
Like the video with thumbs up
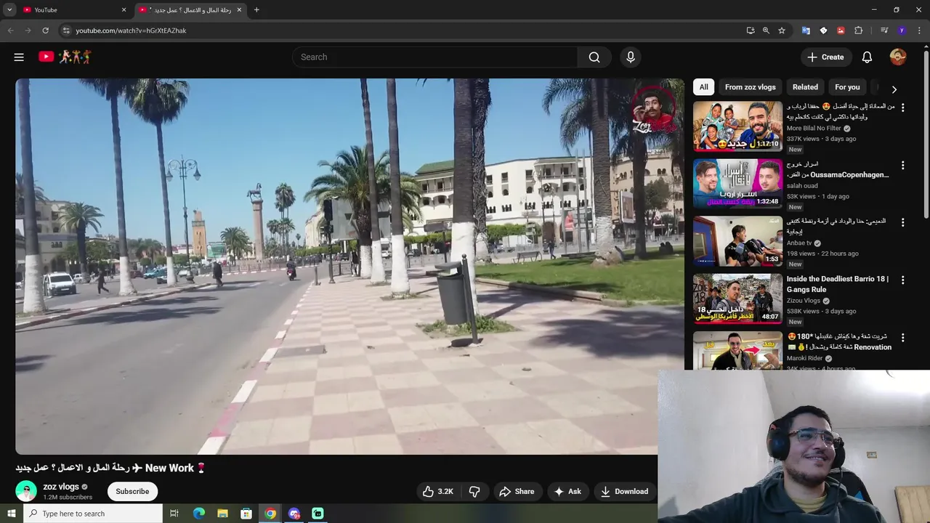click(x=438, y=492)
